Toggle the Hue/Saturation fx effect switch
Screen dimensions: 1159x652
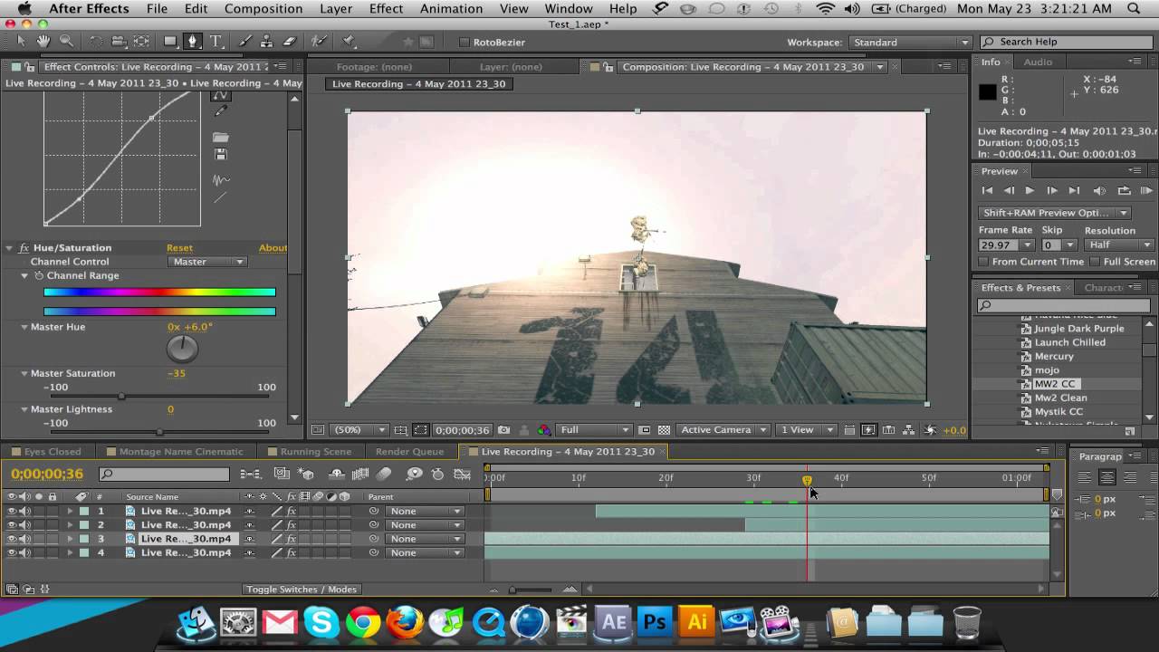tap(24, 248)
